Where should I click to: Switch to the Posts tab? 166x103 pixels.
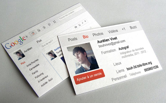tap(73, 39)
